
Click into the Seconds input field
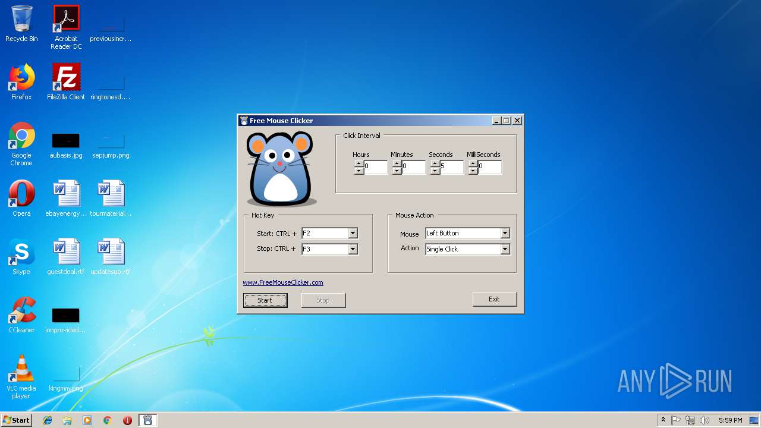tap(451, 167)
